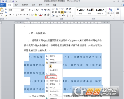Screen dimensions: 124x99
Task: Select the Format Painter brush
Action: coord(6,15)
